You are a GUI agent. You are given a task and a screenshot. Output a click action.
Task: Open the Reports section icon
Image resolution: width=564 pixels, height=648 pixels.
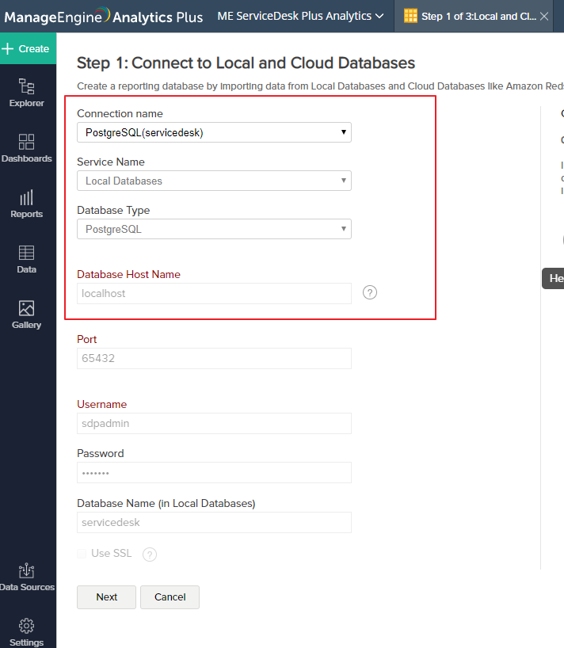click(x=27, y=204)
